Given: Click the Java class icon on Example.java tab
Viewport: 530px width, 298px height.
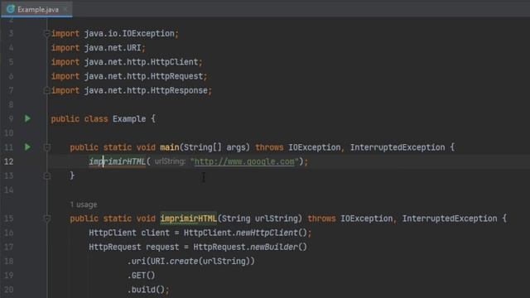Looking at the screenshot, I should point(11,9).
